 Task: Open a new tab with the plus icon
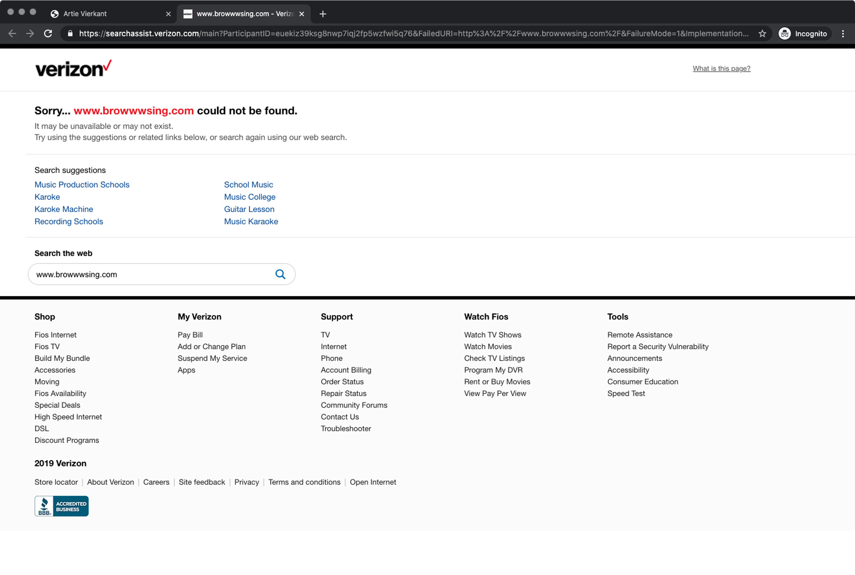pos(323,14)
